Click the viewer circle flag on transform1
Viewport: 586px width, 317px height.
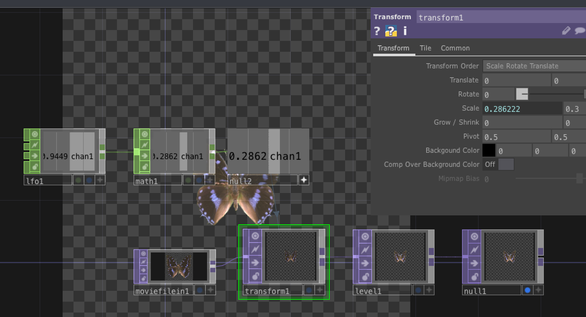255,236
